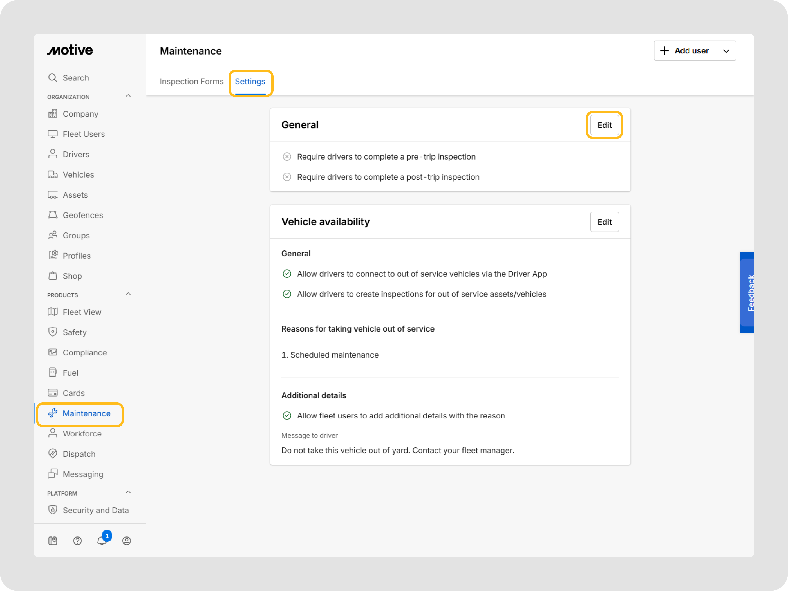Open the user profile account icon
This screenshot has height=591, width=788.
[126, 541]
